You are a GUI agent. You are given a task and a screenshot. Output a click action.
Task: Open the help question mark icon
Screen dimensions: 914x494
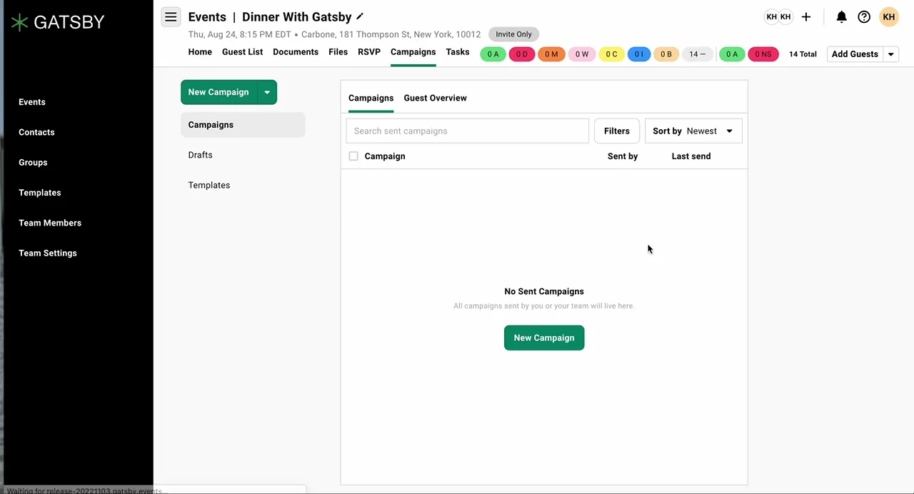click(x=864, y=17)
